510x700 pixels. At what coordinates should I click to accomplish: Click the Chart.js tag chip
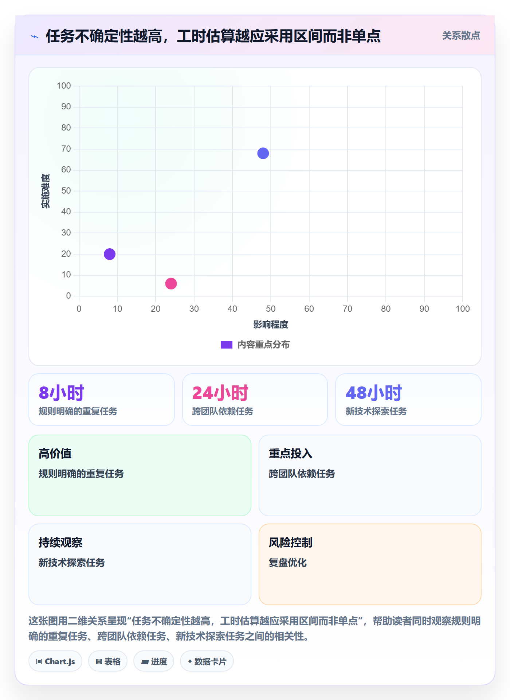click(55, 661)
